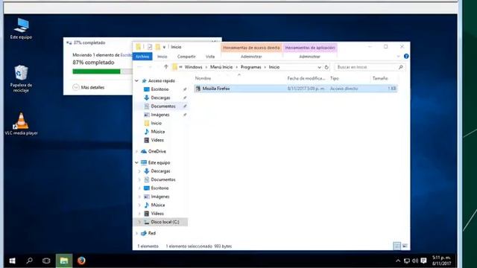Image resolution: width=477 pixels, height=268 pixels.
Task: Open the quick access toolbar dropdown arrow
Action: pyautogui.click(x=164, y=47)
